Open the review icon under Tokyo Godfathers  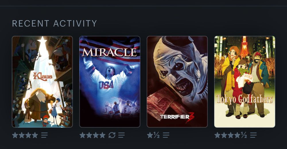click(253, 135)
